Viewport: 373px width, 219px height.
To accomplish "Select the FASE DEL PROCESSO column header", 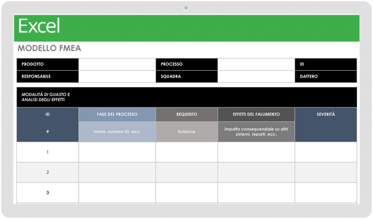I will point(117,114).
